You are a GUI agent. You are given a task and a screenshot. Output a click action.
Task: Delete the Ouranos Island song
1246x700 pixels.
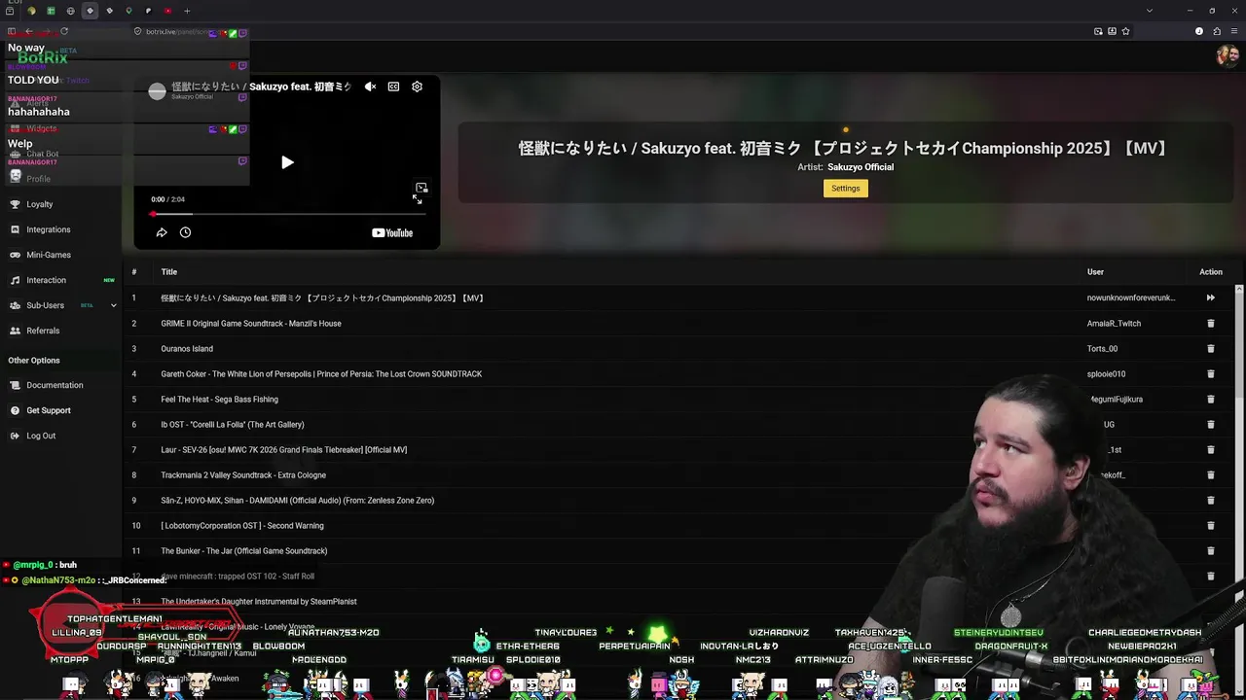pos(1211,348)
